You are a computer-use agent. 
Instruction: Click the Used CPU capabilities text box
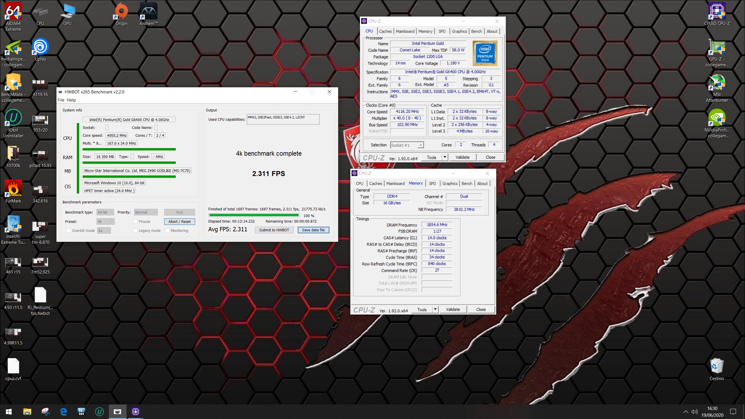point(283,119)
